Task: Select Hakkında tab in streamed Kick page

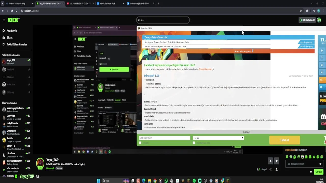Action: (x=110, y=100)
